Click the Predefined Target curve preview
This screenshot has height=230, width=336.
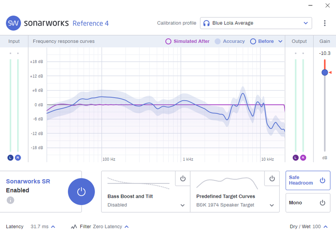[227, 183]
